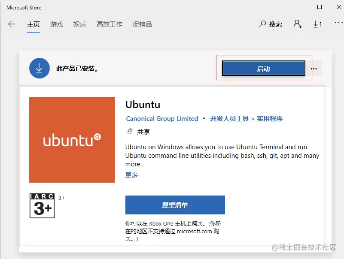View the IARC 3+ age rating badge

(42, 206)
